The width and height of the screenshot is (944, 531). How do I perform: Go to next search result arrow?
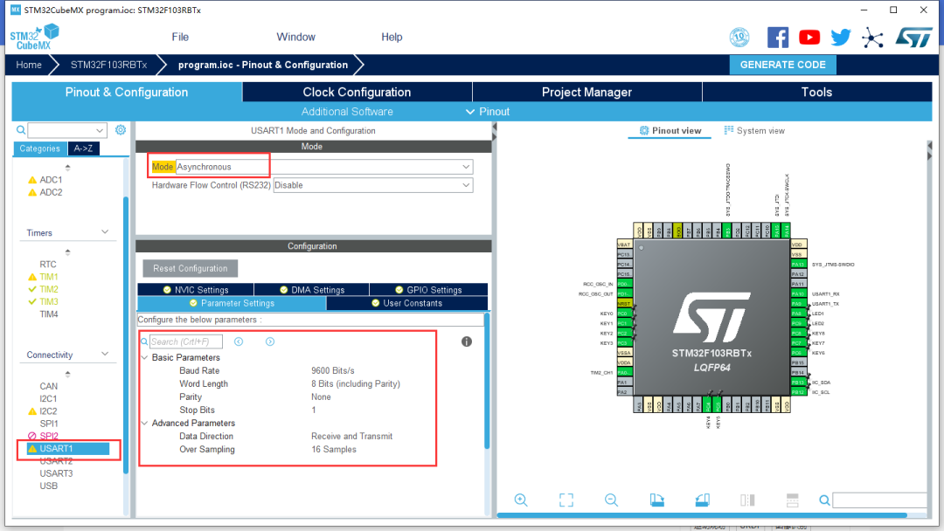tap(270, 341)
